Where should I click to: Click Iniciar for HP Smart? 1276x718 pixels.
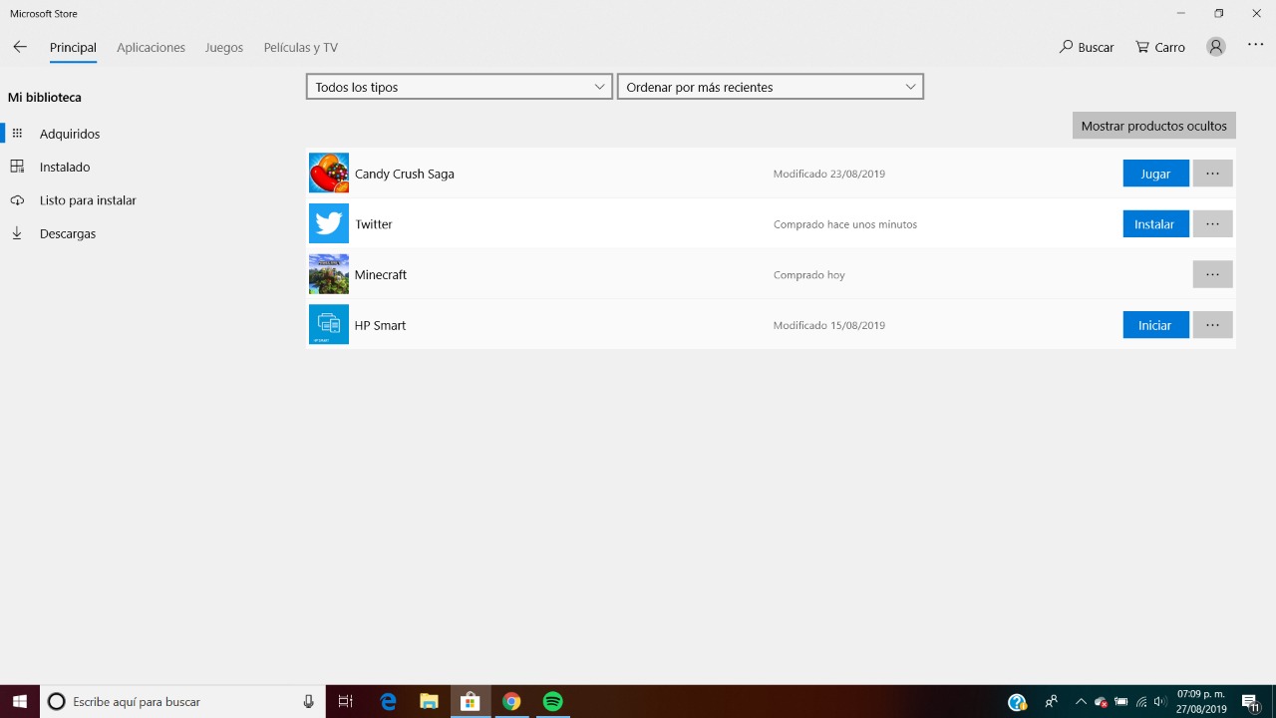[x=1155, y=325]
